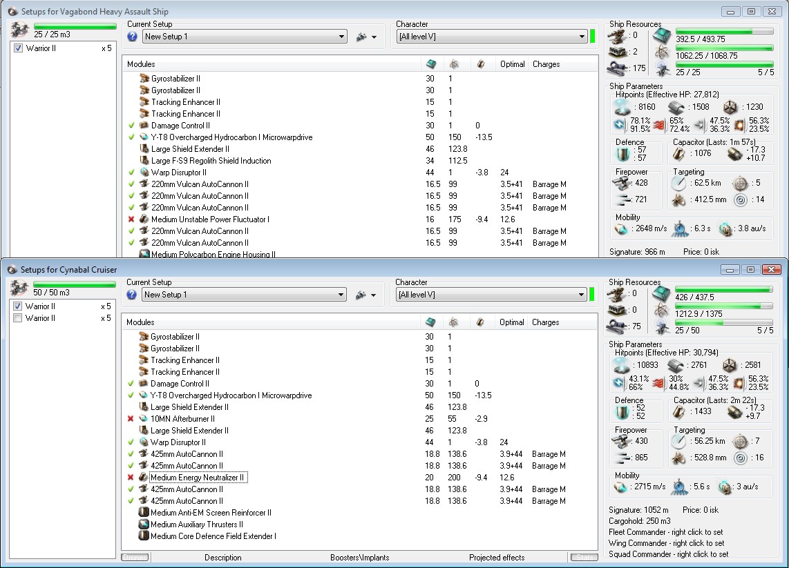Image resolution: width=789 pixels, height=568 pixels.
Task: Click the warp speed icon showing 3.8 au/s
Action: tap(725, 228)
